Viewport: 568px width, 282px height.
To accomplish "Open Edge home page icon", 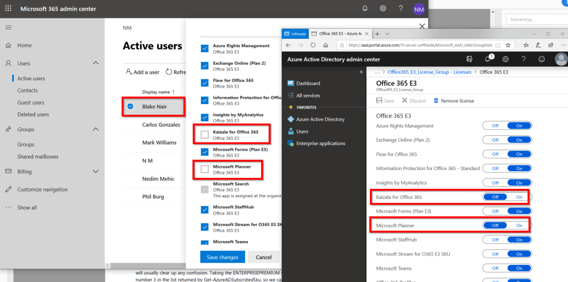I will click(x=326, y=45).
